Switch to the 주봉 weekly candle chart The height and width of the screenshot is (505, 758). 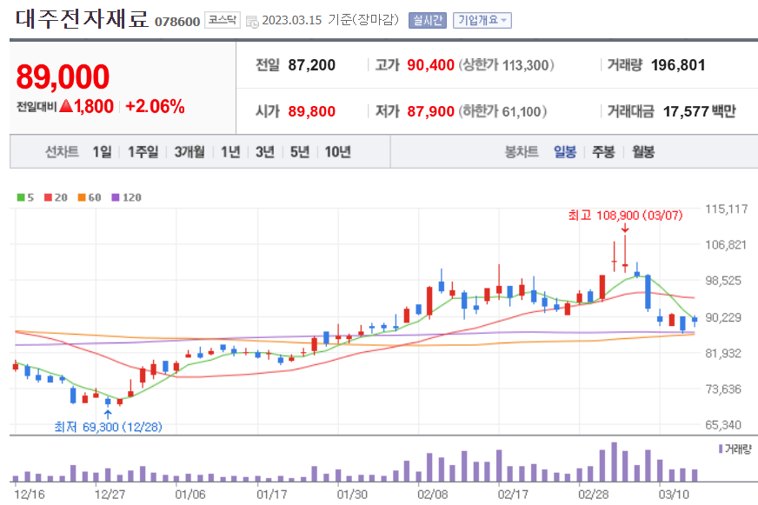[x=604, y=152]
